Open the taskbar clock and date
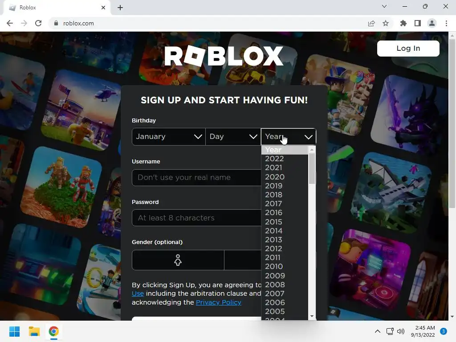Viewport: 456px width, 342px height. 423,331
